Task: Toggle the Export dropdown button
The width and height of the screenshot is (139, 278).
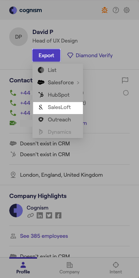Action: 46,55
